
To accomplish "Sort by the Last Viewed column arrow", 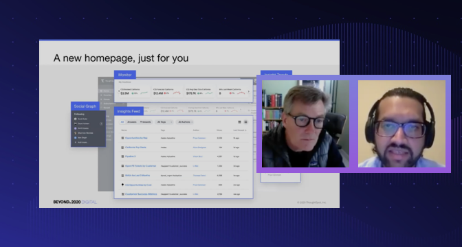I will coord(245,130).
